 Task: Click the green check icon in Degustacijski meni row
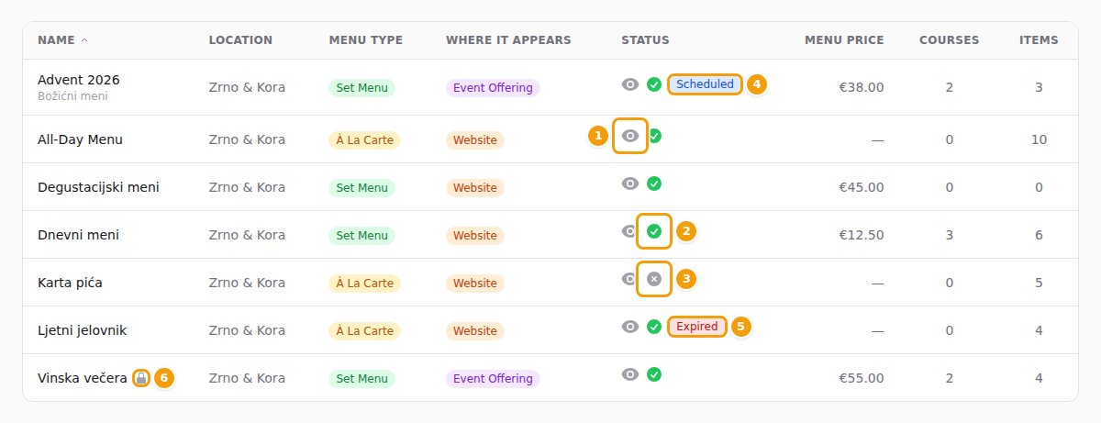654,184
